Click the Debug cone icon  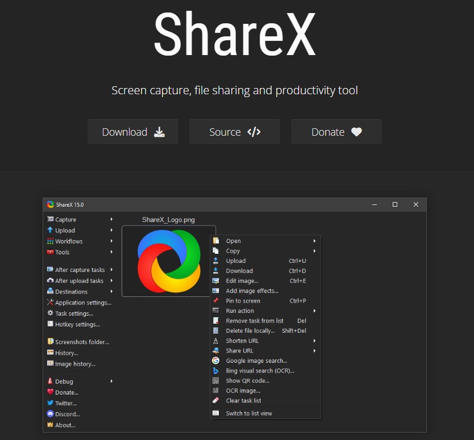(x=50, y=381)
